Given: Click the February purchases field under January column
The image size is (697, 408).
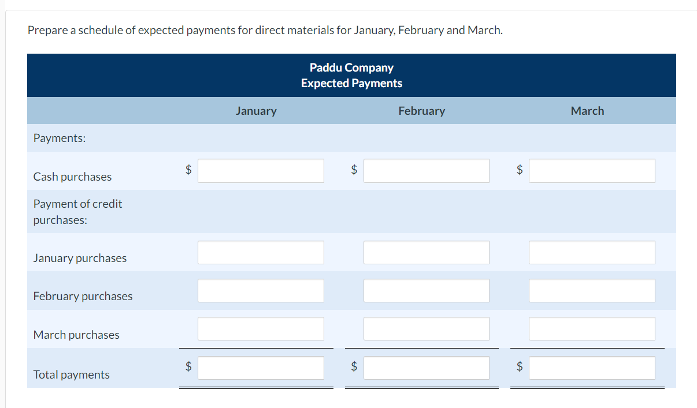Looking at the screenshot, I should click(x=261, y=290).
